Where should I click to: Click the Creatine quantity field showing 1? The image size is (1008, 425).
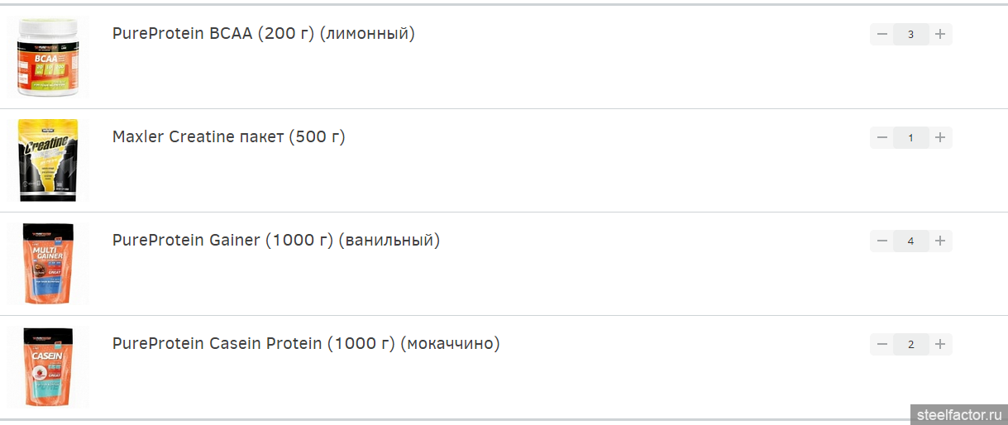tap(911, 137)
